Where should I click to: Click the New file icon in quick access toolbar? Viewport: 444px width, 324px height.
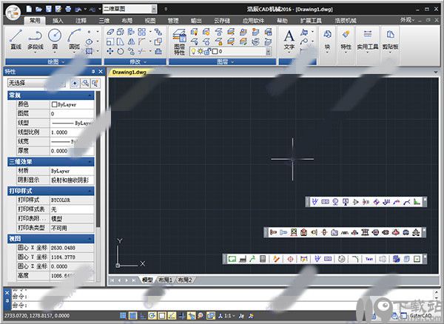click(x=29, y=9)
